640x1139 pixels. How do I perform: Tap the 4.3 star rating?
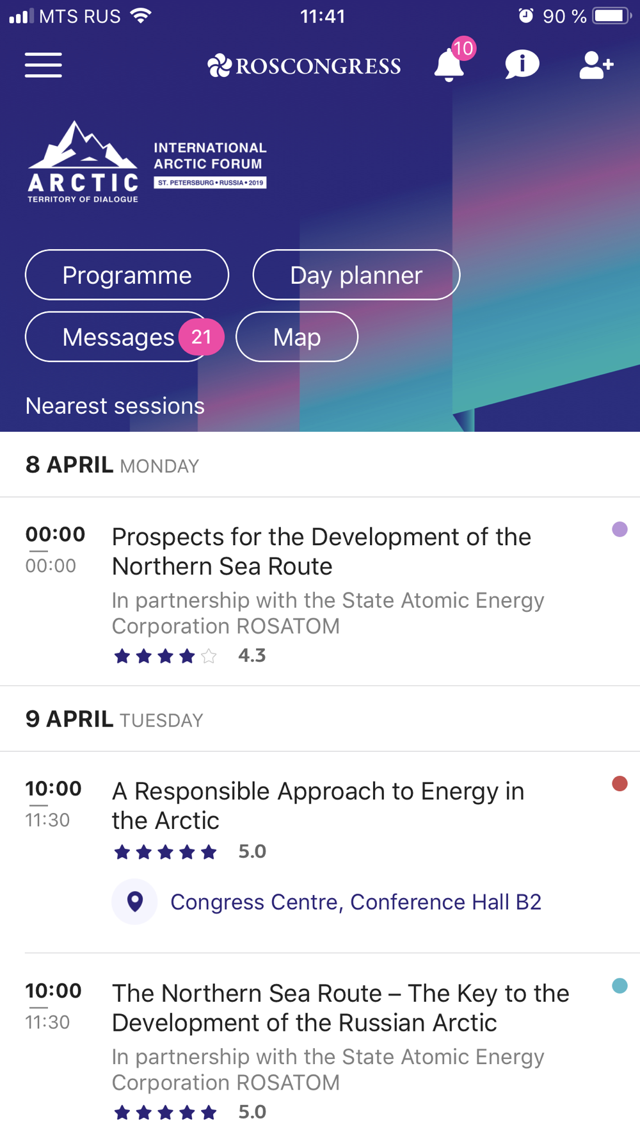click(x=189, y=655)
